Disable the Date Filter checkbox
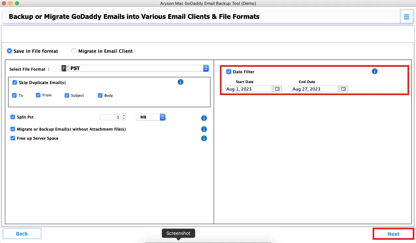416x243 pixels. click(x=229, y=72)
